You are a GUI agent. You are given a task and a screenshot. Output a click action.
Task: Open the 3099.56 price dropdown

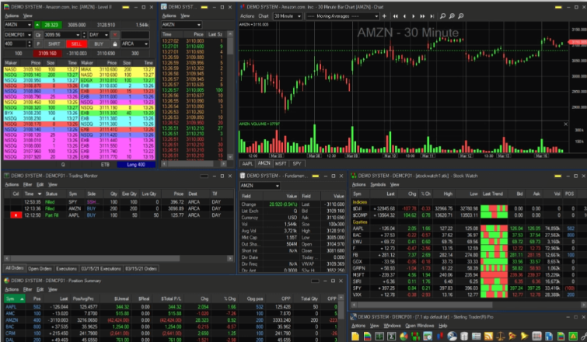78,35
